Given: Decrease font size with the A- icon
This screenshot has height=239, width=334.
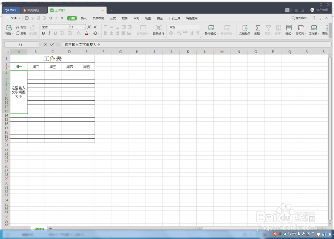Looking at the screenshot, I should pyautogui.click(x=96, y=27).
